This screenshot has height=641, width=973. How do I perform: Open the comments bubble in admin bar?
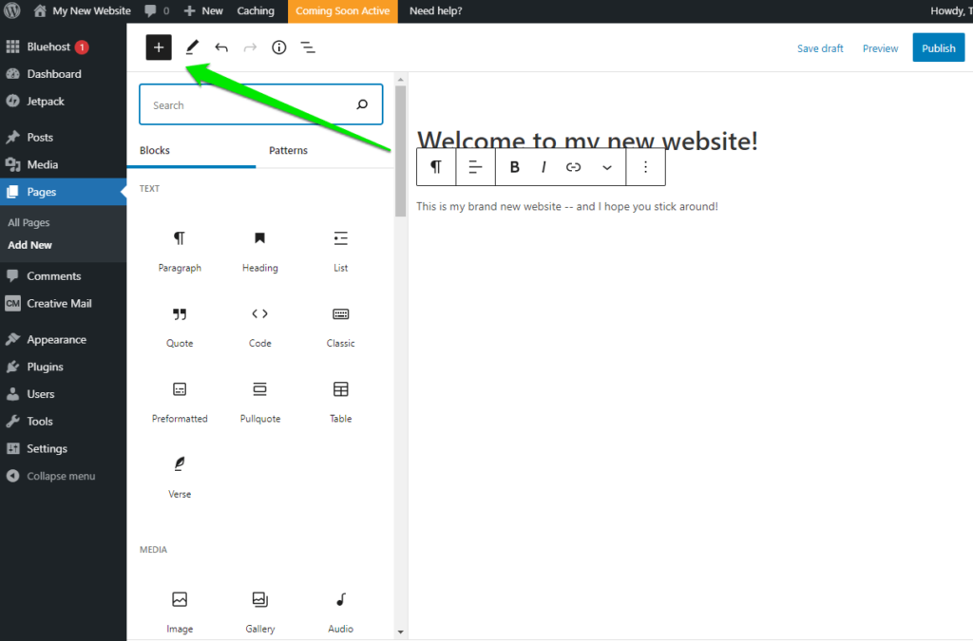[x=157, y=10]
